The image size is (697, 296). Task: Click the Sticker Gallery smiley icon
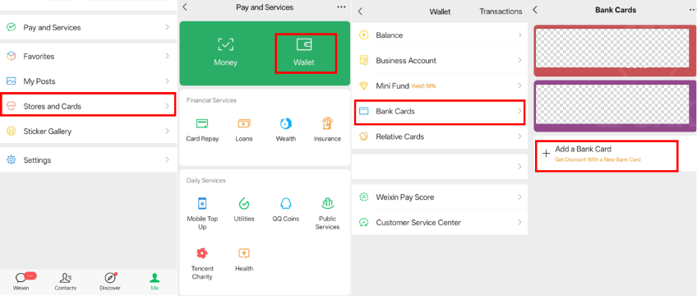point(12,131)
